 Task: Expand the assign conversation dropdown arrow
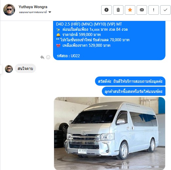50,12
